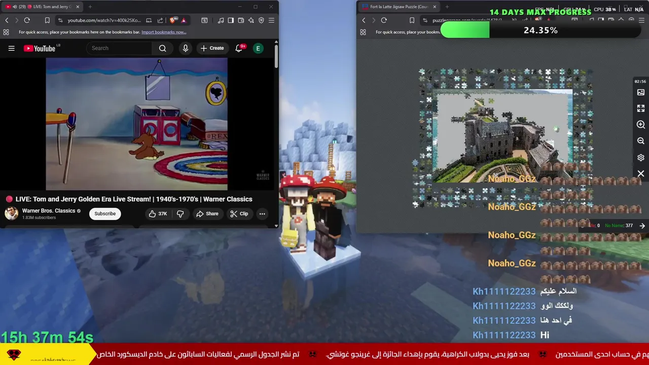The width and height of the screenshot is (649, 365).
Task: Open the more actions three-dot menu
Action: [262, 213]
